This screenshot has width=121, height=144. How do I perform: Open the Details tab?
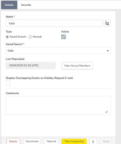click(9, 5)
